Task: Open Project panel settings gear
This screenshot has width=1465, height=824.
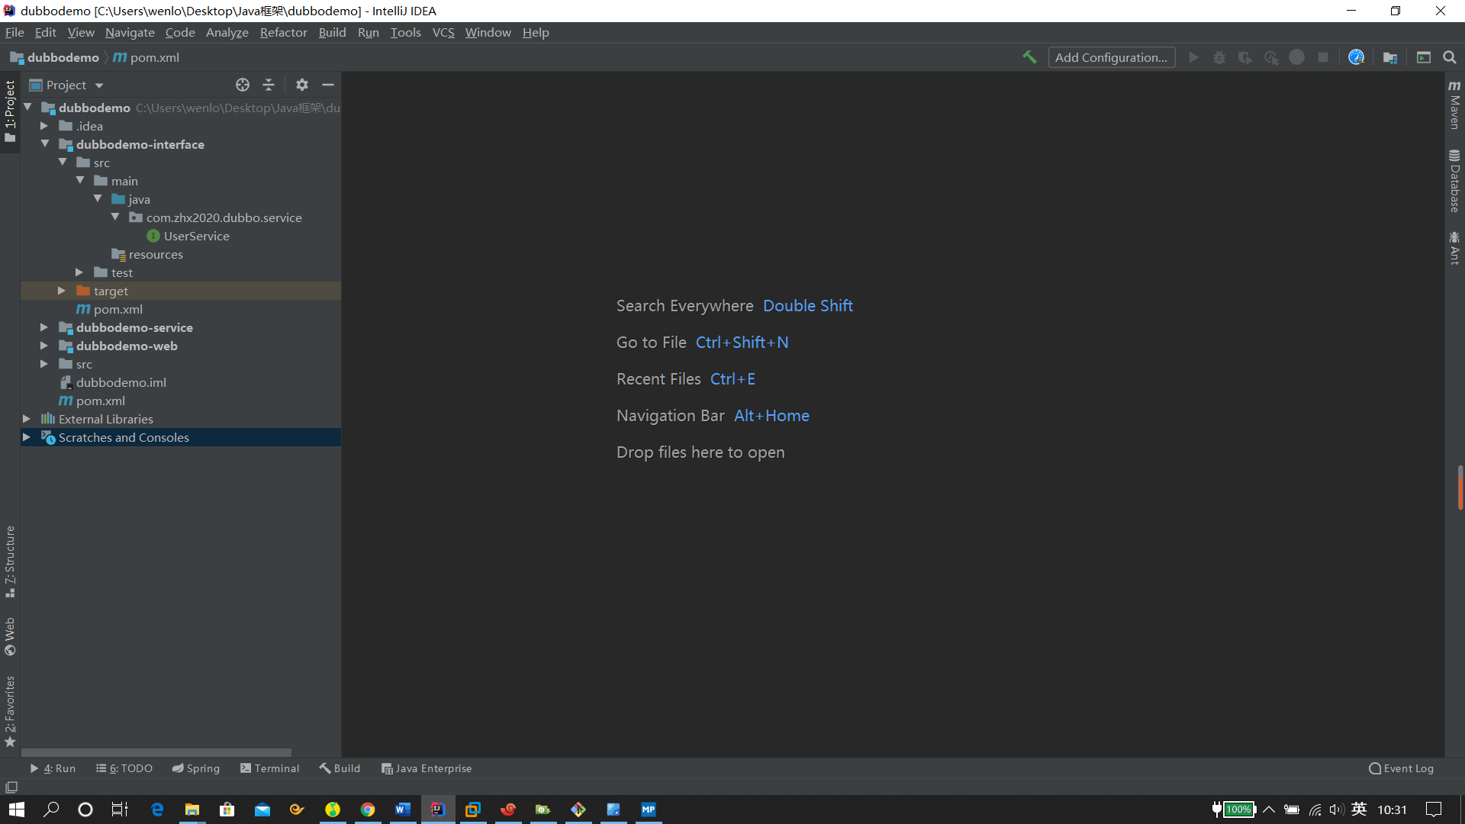Action: click(x=302, y=85)
